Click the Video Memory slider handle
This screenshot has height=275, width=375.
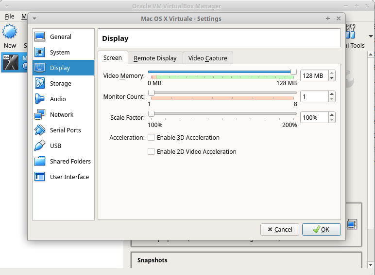click(294, 72)
